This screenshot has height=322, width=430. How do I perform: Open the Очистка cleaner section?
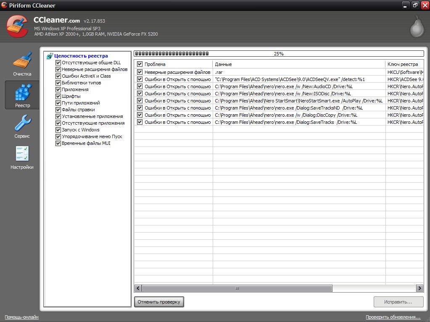tap(22, 64)
